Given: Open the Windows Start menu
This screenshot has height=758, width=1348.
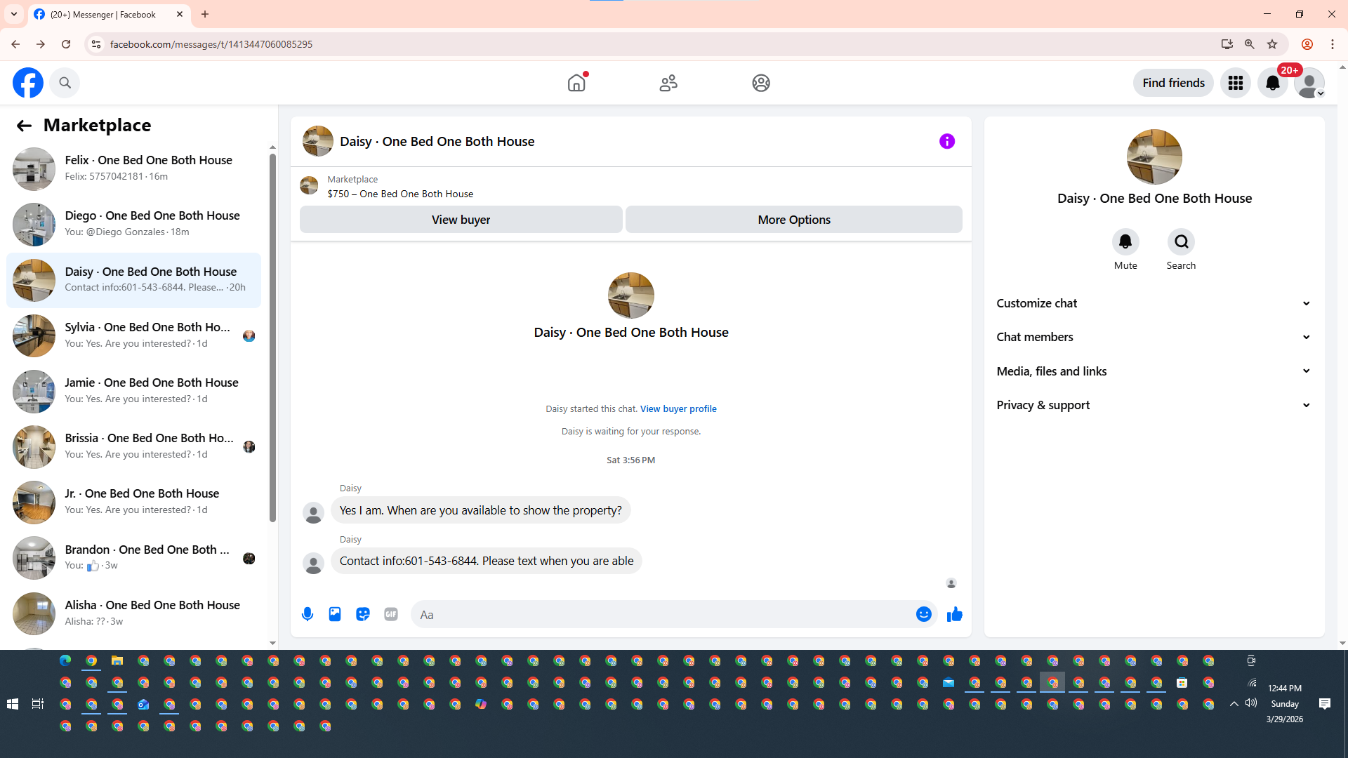Looking at the screenshot, I should click(x=13, y=704).
